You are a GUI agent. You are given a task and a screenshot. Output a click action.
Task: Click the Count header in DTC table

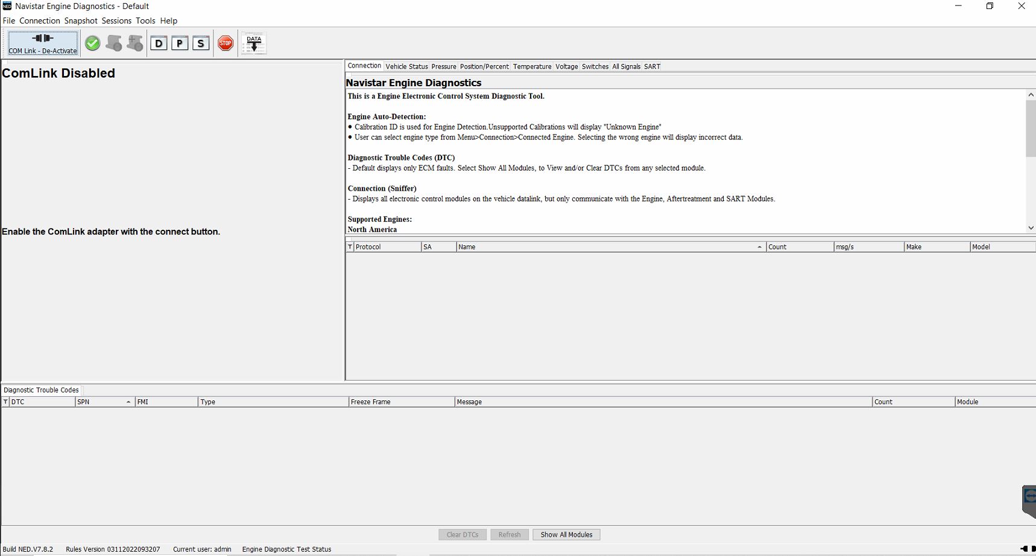914,402
